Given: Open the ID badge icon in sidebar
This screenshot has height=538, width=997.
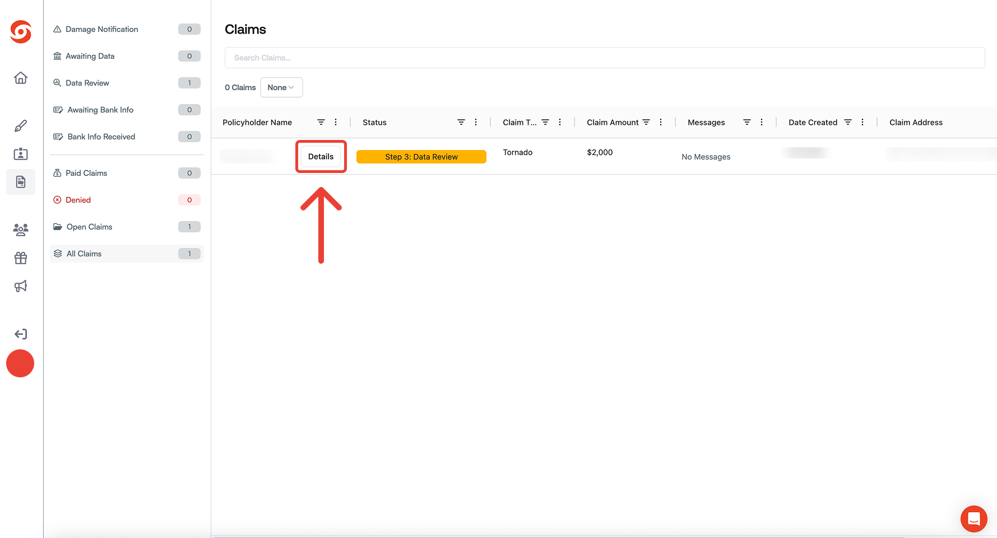Looking at the screenshot, I should tap(21, 154).
